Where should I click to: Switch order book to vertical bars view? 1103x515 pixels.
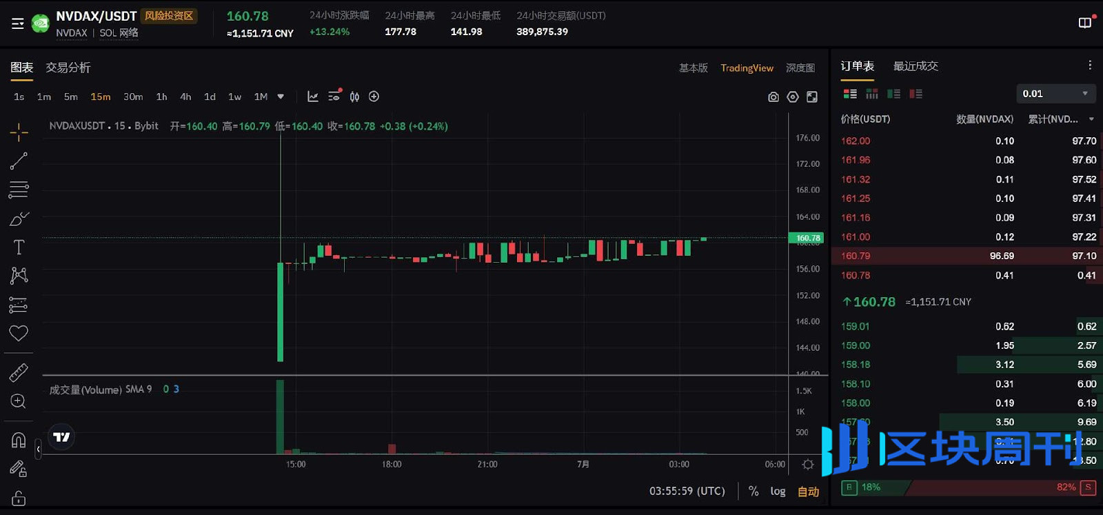(x=872, y=94)
